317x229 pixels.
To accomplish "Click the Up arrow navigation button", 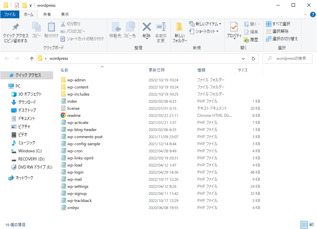I will 32,58.
